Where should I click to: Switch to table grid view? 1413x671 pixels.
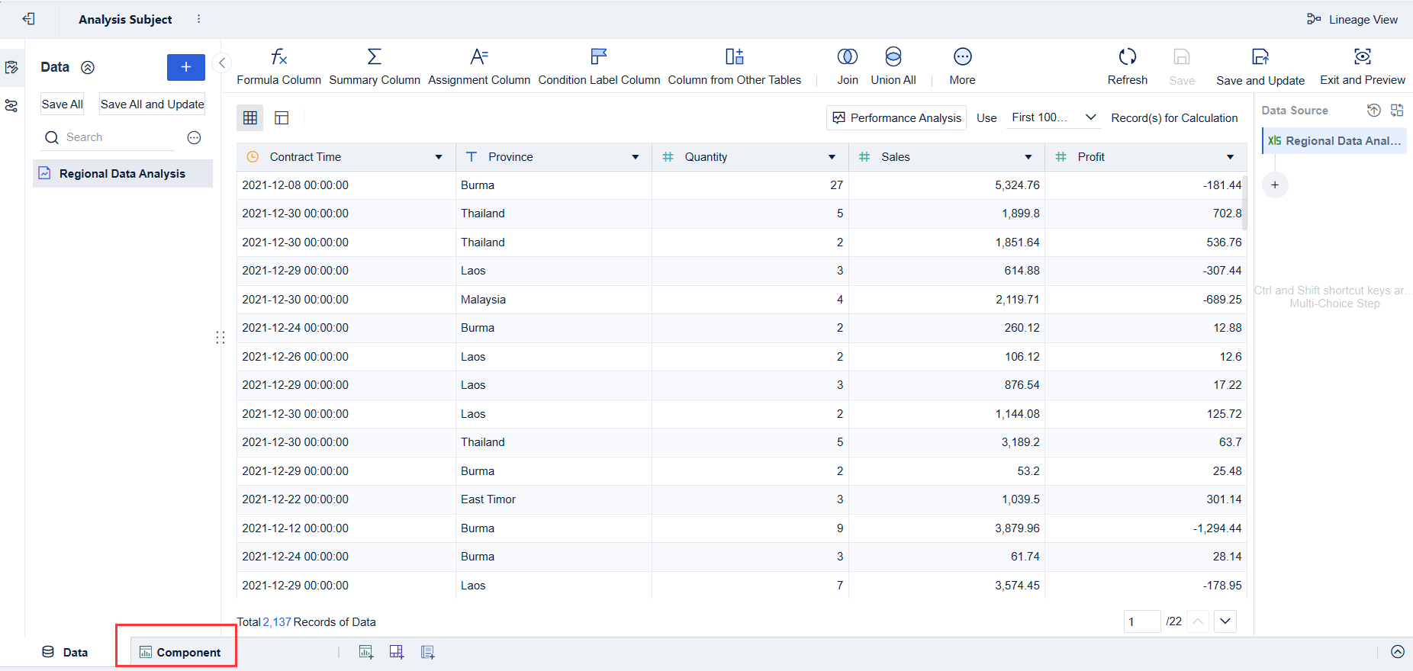(250, 117)
